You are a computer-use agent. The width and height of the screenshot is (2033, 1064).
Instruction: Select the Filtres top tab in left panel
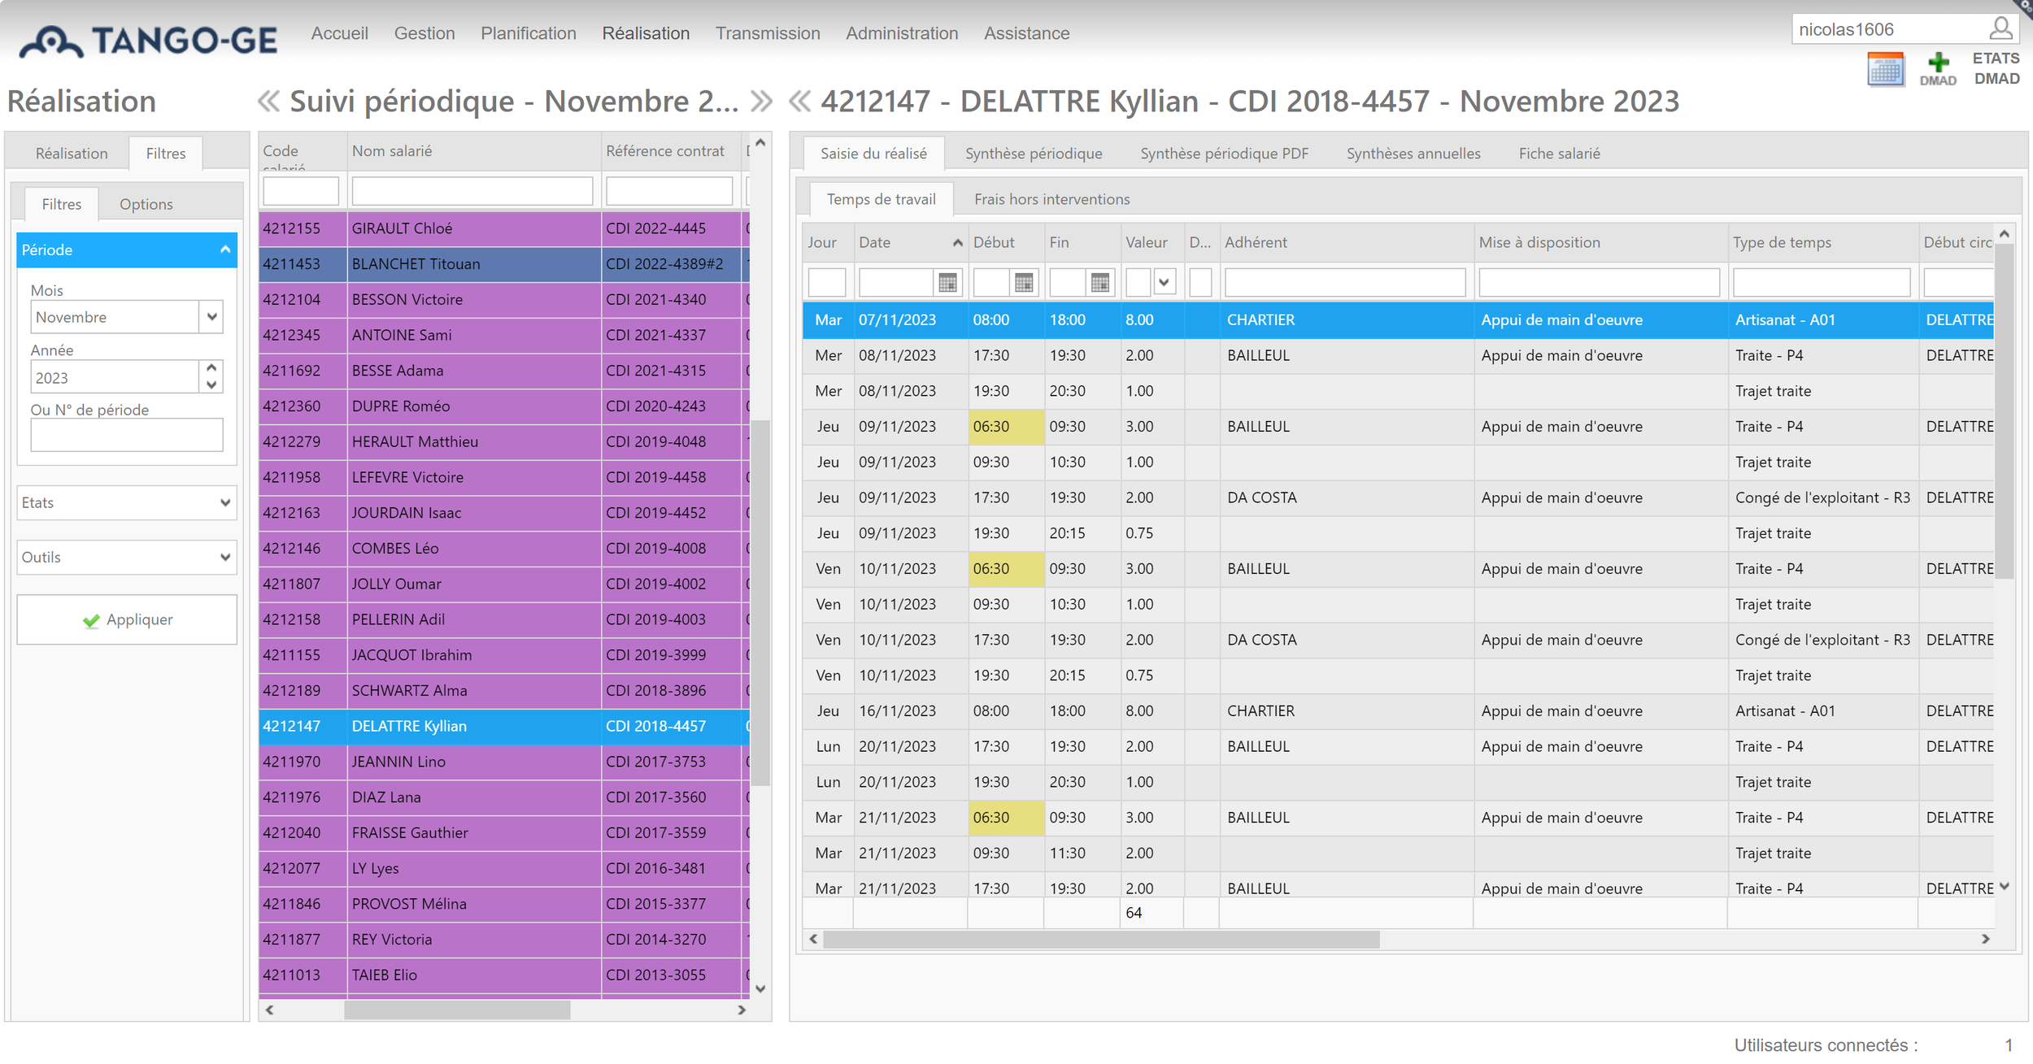(166, 154)
